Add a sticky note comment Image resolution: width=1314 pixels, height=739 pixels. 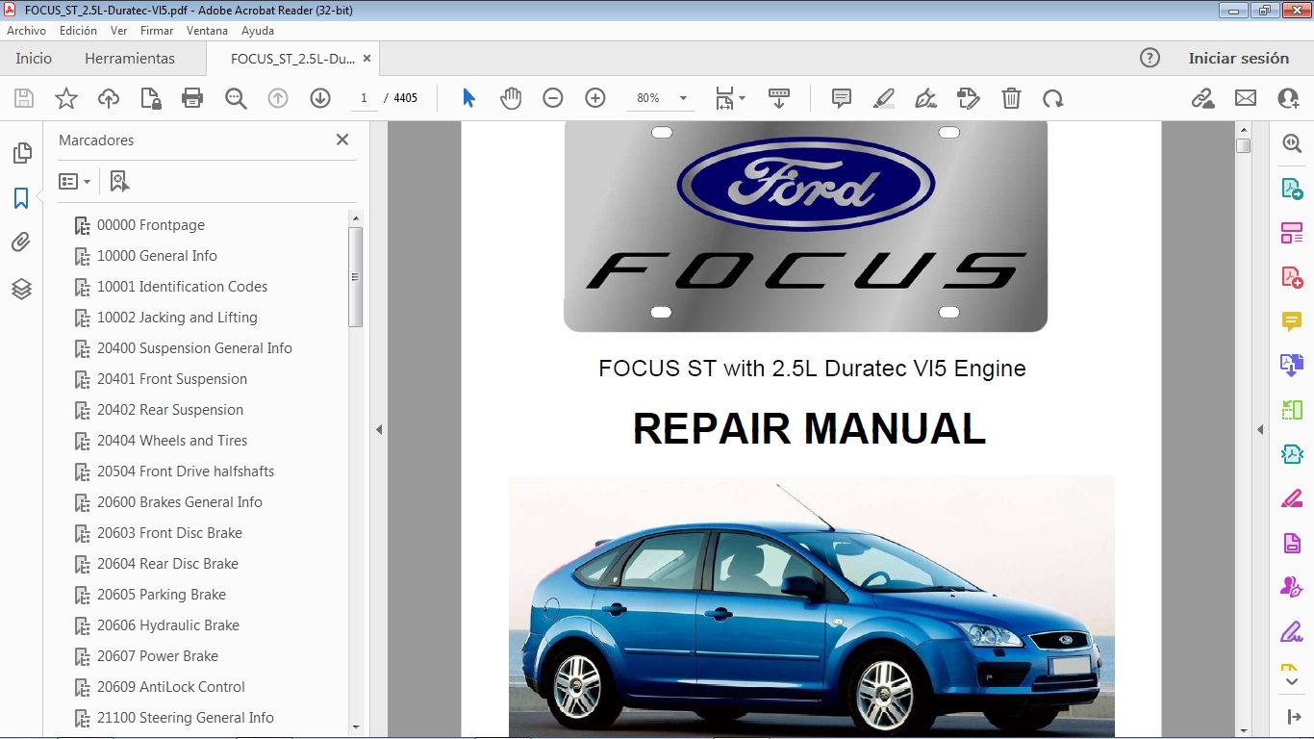point(841,97)
